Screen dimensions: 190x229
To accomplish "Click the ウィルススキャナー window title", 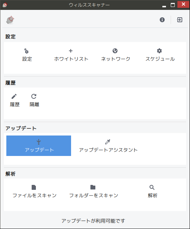I will [89, 5].
